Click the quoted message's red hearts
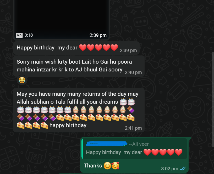 click(x=163, y=152)
